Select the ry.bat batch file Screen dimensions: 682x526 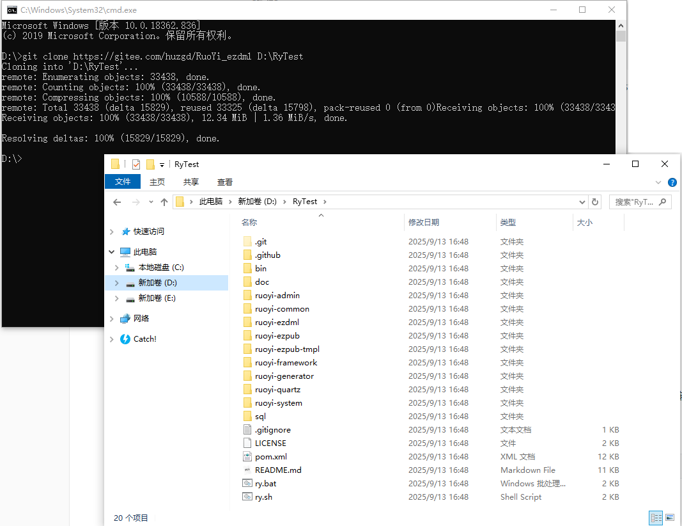point(265,484)
